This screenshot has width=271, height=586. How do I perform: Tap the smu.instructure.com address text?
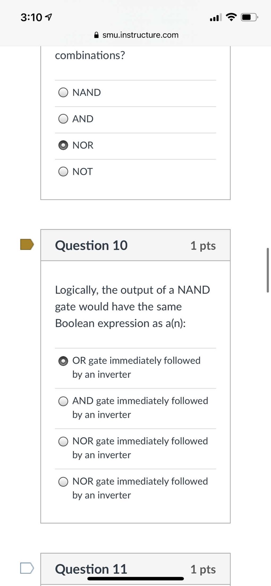(x=140, y=35)
